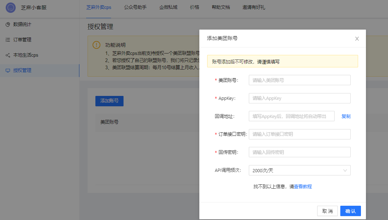Screen dimensions: 388x220
Task: Open the 价格 page
Action: (x=194, y=7)
